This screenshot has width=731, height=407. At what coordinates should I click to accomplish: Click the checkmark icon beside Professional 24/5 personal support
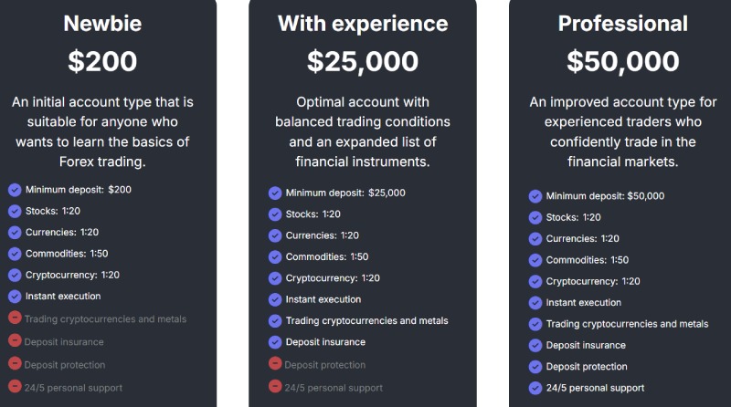(535, 388)
